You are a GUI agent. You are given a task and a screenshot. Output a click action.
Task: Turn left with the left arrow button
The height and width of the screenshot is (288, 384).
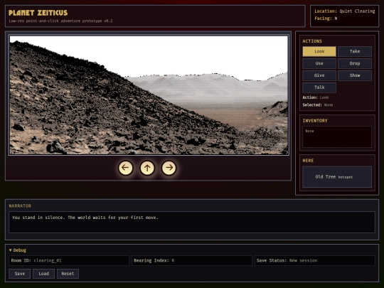[125, 168]
